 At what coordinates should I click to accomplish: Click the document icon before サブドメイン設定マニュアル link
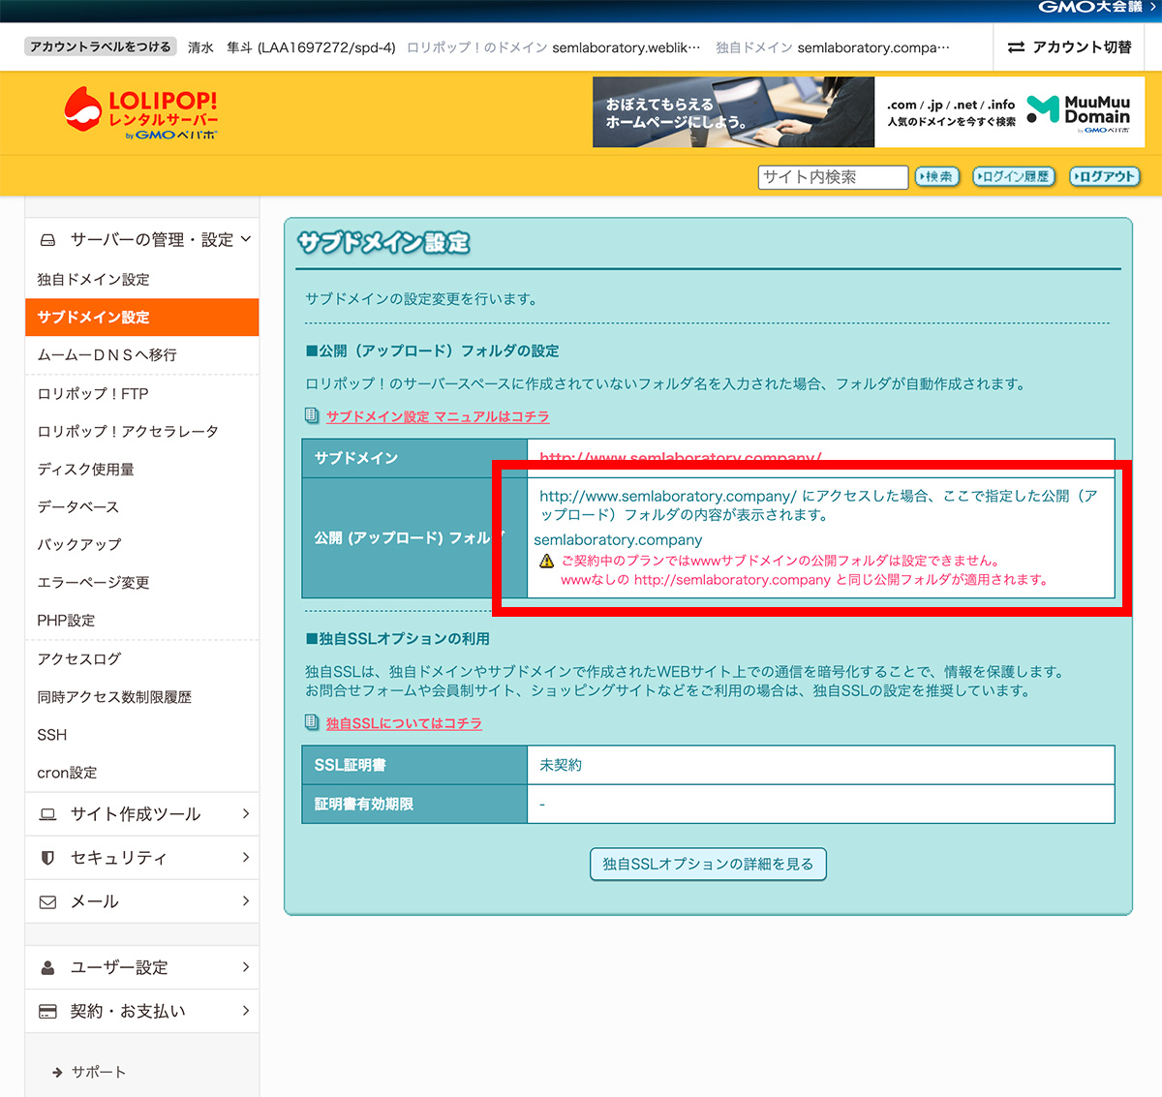pyautogui.click(x=310, y=415)
